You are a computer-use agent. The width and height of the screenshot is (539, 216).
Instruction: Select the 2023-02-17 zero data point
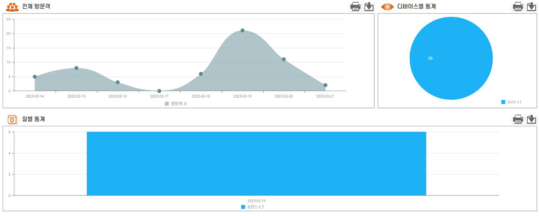(159, 91)
